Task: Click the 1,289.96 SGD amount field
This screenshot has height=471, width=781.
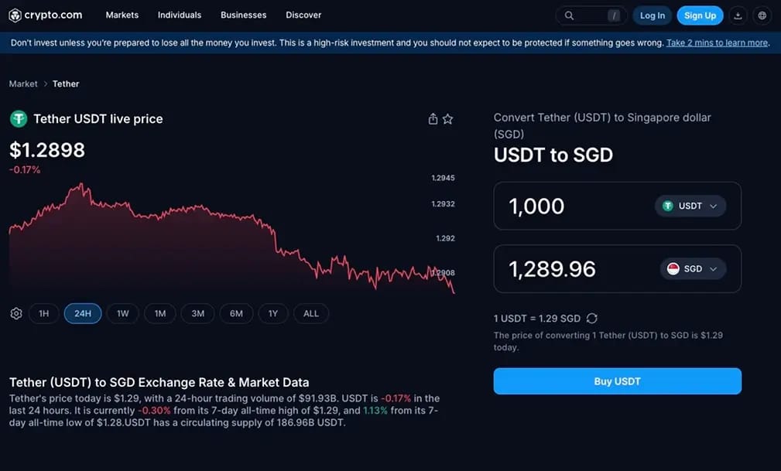Action: (617, 269)
